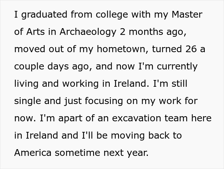Click the word "team" in seventh line
The image size is (224, 169).
[176, 118]
